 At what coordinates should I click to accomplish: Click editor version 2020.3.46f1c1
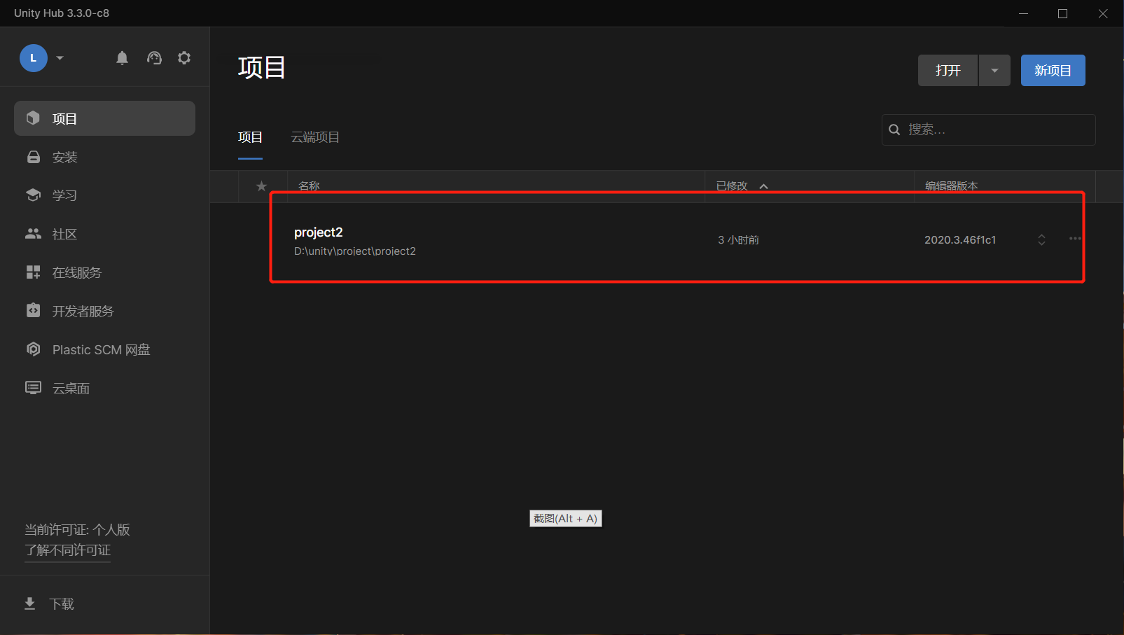pos(960,240)
